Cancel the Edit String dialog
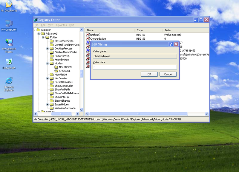 [168, 74]
